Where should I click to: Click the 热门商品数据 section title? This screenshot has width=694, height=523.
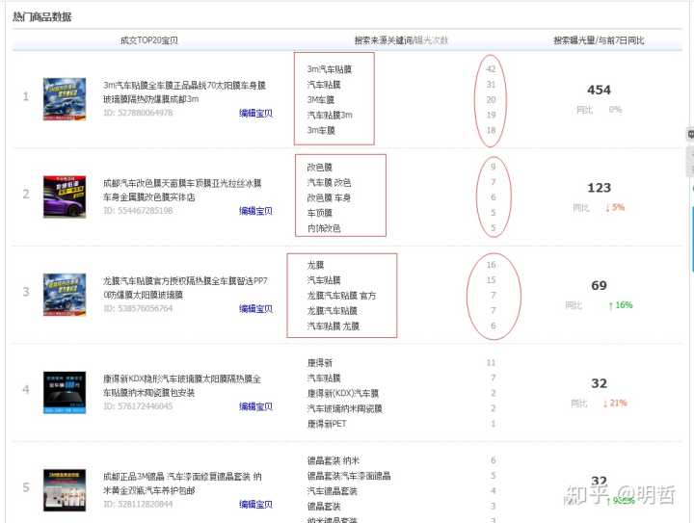coord(42,16)
